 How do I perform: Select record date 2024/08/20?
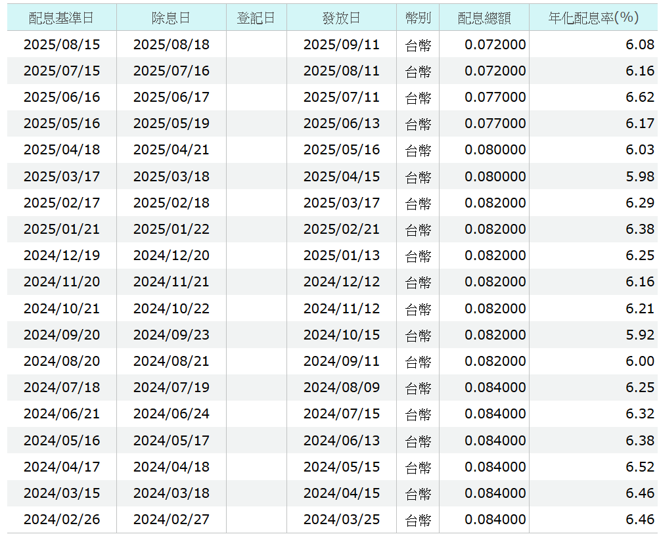pos(62,361)
